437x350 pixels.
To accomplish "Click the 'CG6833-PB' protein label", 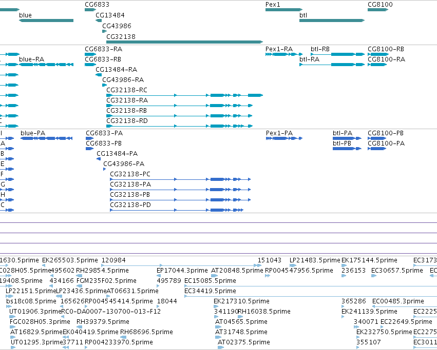I will tap(104, 143).
